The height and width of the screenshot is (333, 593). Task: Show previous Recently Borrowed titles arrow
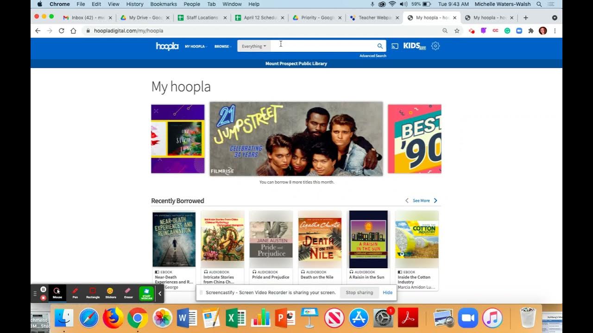(x=407, y=201)
